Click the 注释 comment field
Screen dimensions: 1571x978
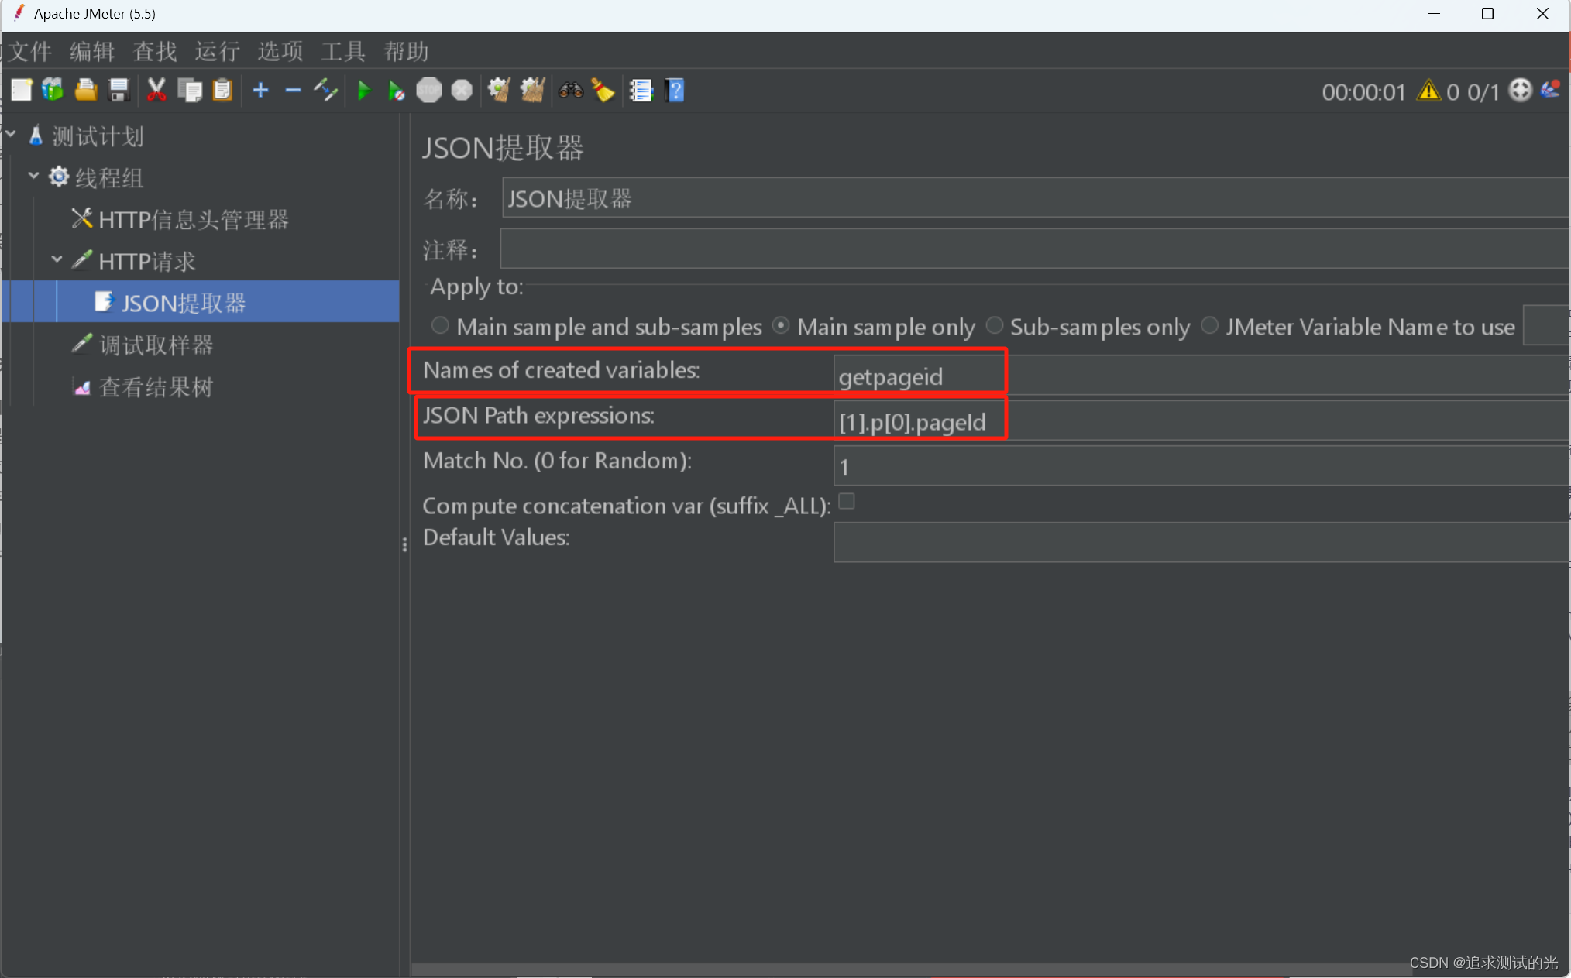click(1036, 249)
